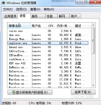Select the IAStorIcon process
The width and height of the screenshot is (101, 105).
click(x=48, y=51)
